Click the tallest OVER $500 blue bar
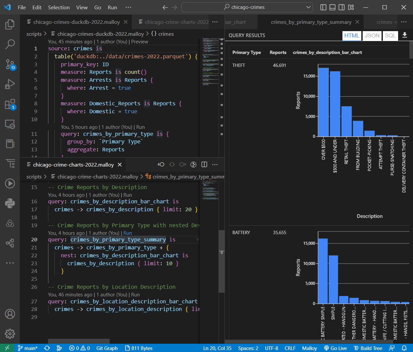Image resolution: width=413 pixels, height=352 pixels. pyautogui.click(x=323, y=102)
